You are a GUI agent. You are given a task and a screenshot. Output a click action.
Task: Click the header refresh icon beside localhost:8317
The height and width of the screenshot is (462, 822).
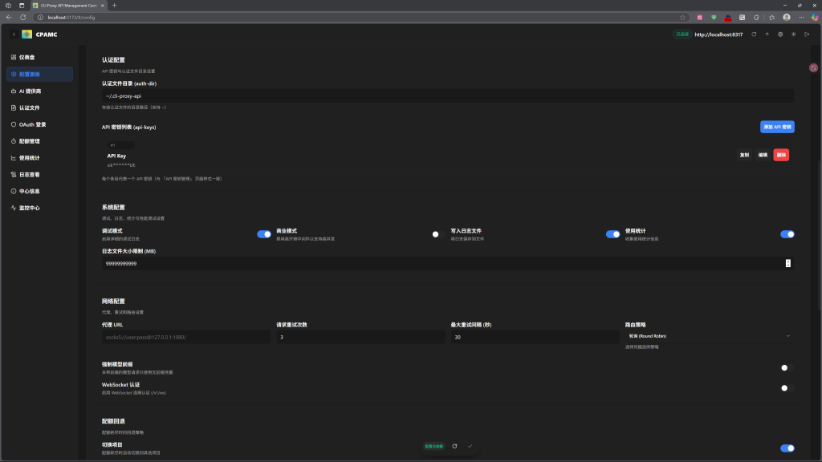click(x=754, y=34)
